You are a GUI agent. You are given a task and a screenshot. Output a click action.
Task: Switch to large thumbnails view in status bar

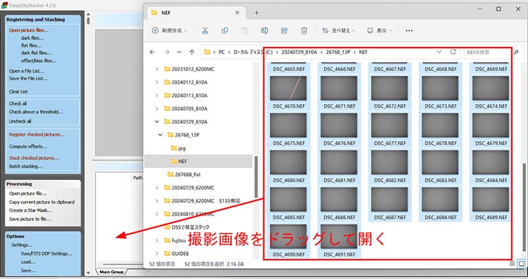pyautogui.click(x=521, y=264)
